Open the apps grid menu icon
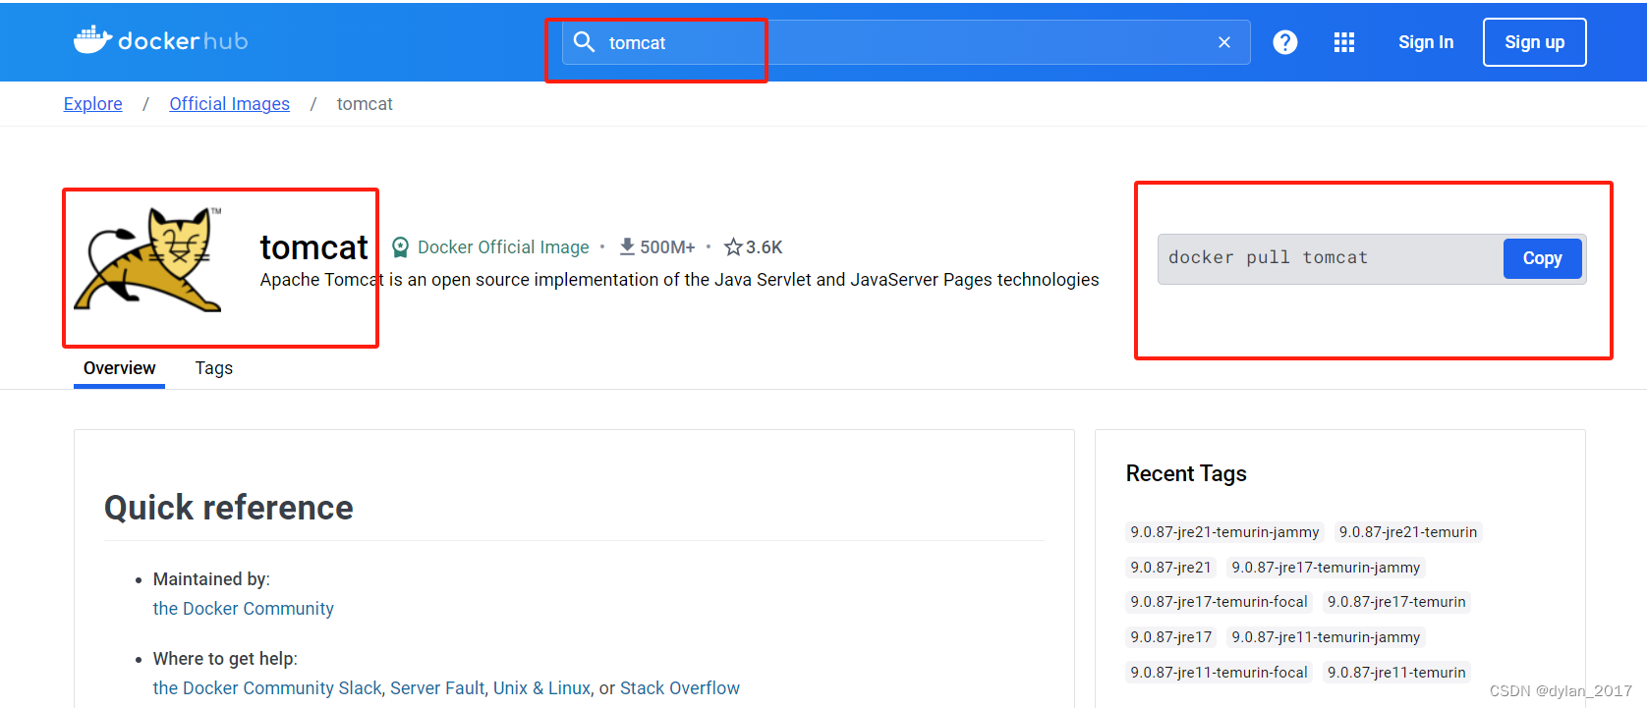The image size is (1647, 708). pos(1344,42)
